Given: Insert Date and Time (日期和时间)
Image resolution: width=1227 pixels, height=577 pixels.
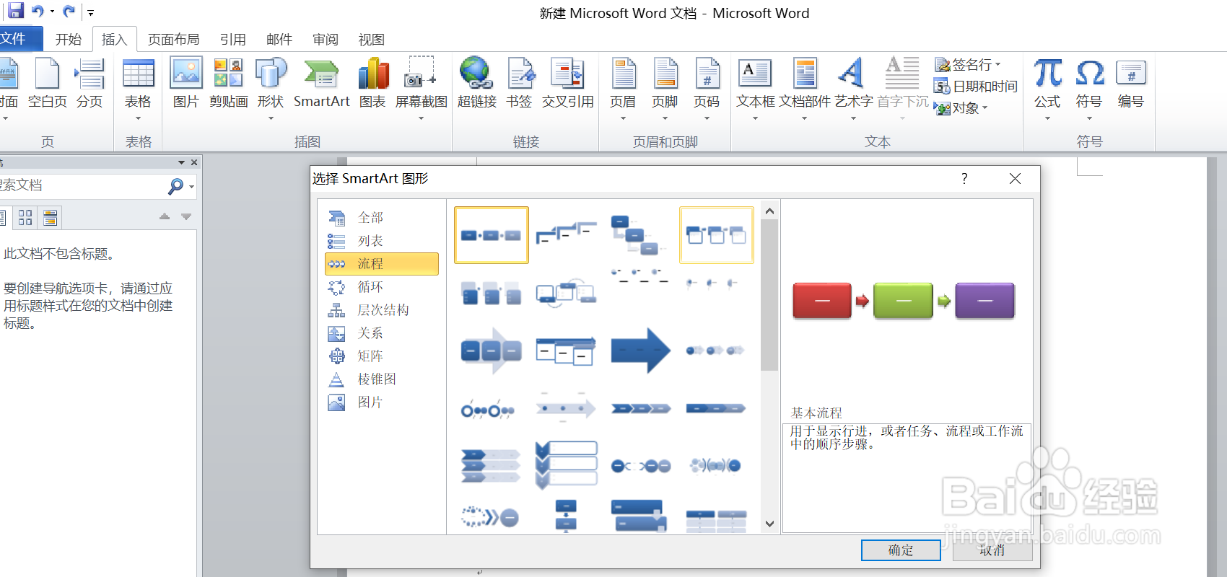Looking at the screenshot, I should tap(975, 87).
